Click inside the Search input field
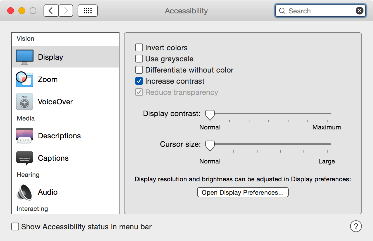The height and width of the screenshot is (241, 373). pyautogui.click(x=313, y=11)
